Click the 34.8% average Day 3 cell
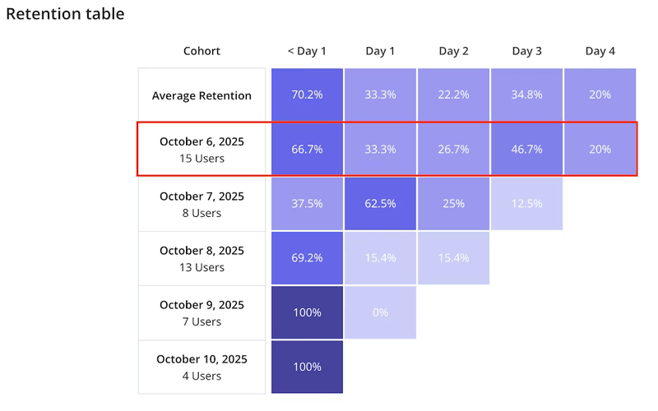 click(526, 95)
